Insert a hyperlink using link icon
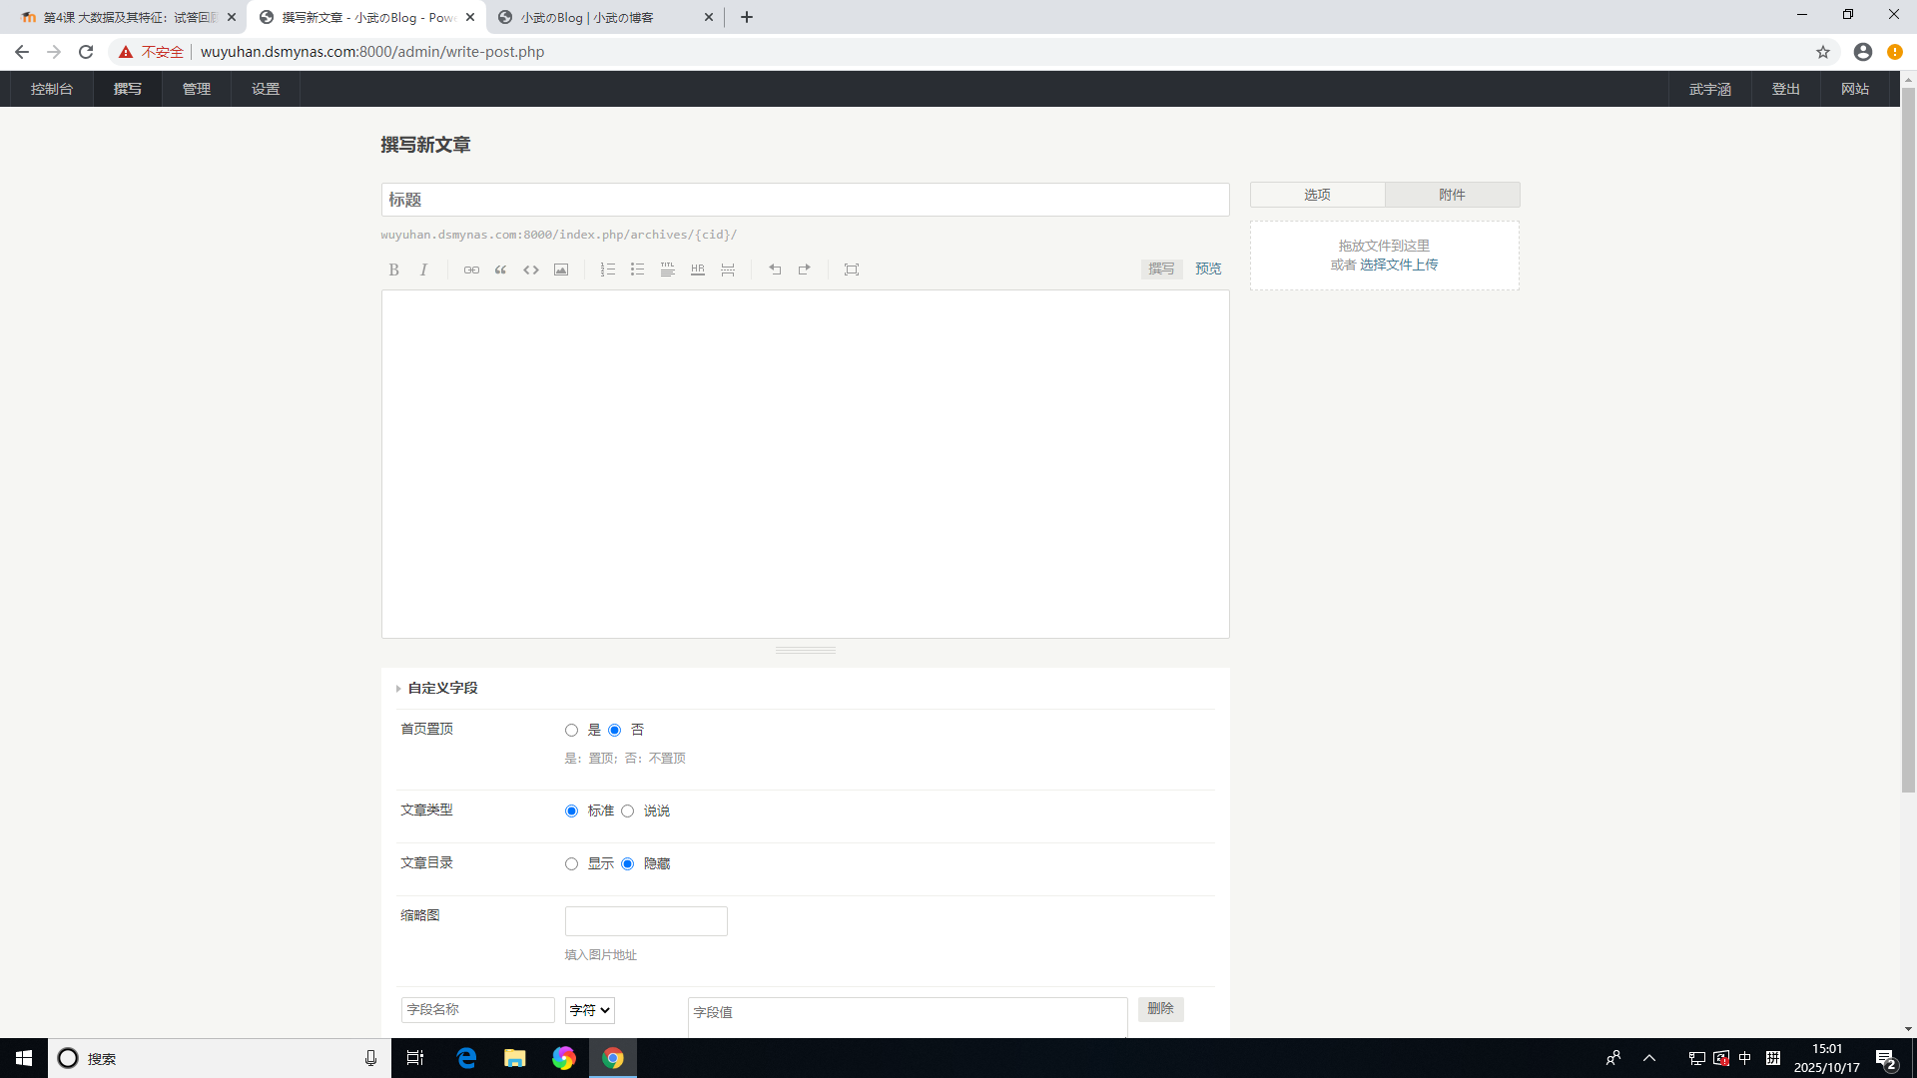 [471, 269]
